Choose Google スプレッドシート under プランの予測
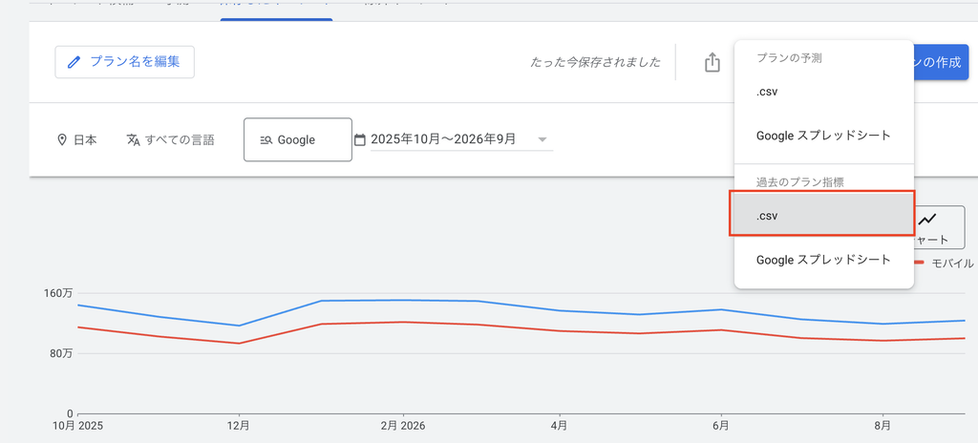Screen dimensions: 978x443 tap(824, 136)
